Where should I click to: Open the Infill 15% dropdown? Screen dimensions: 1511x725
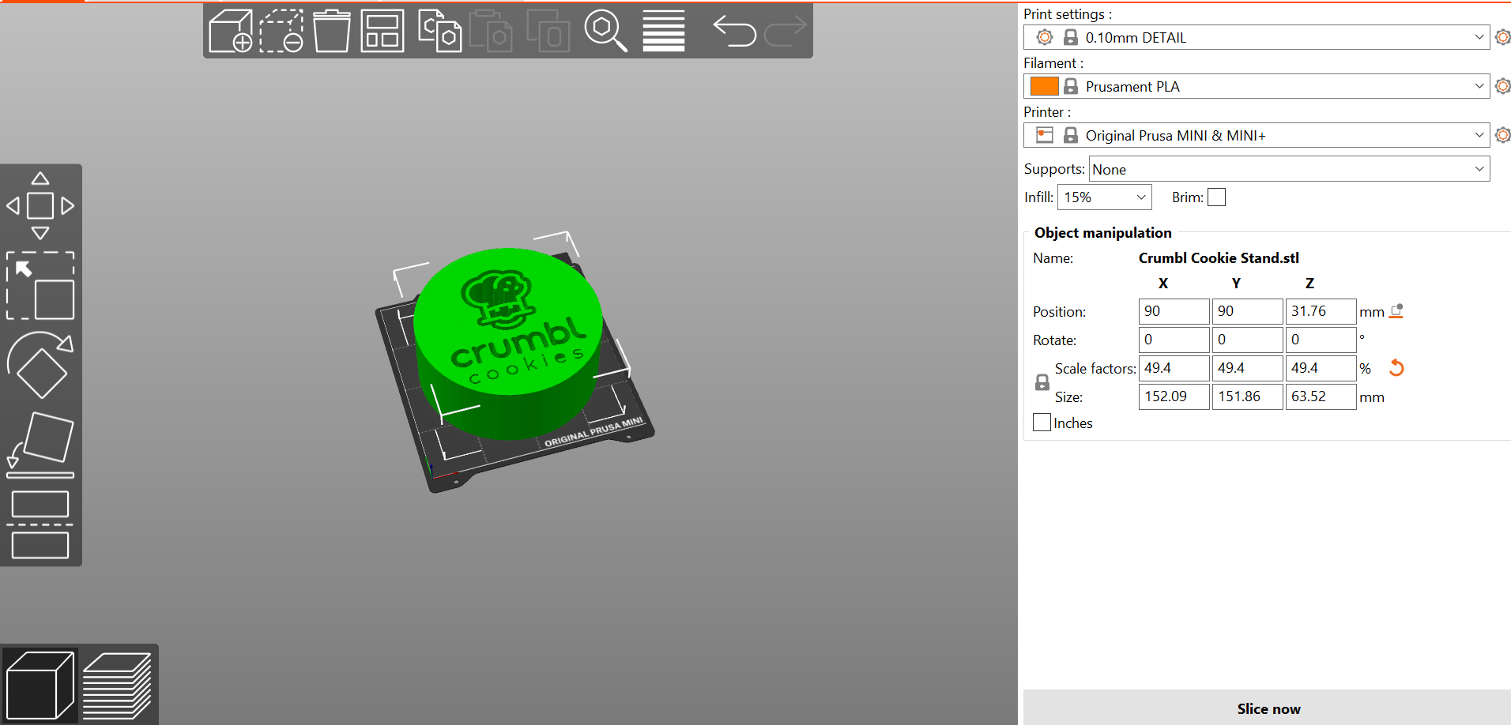(1105, 197)
